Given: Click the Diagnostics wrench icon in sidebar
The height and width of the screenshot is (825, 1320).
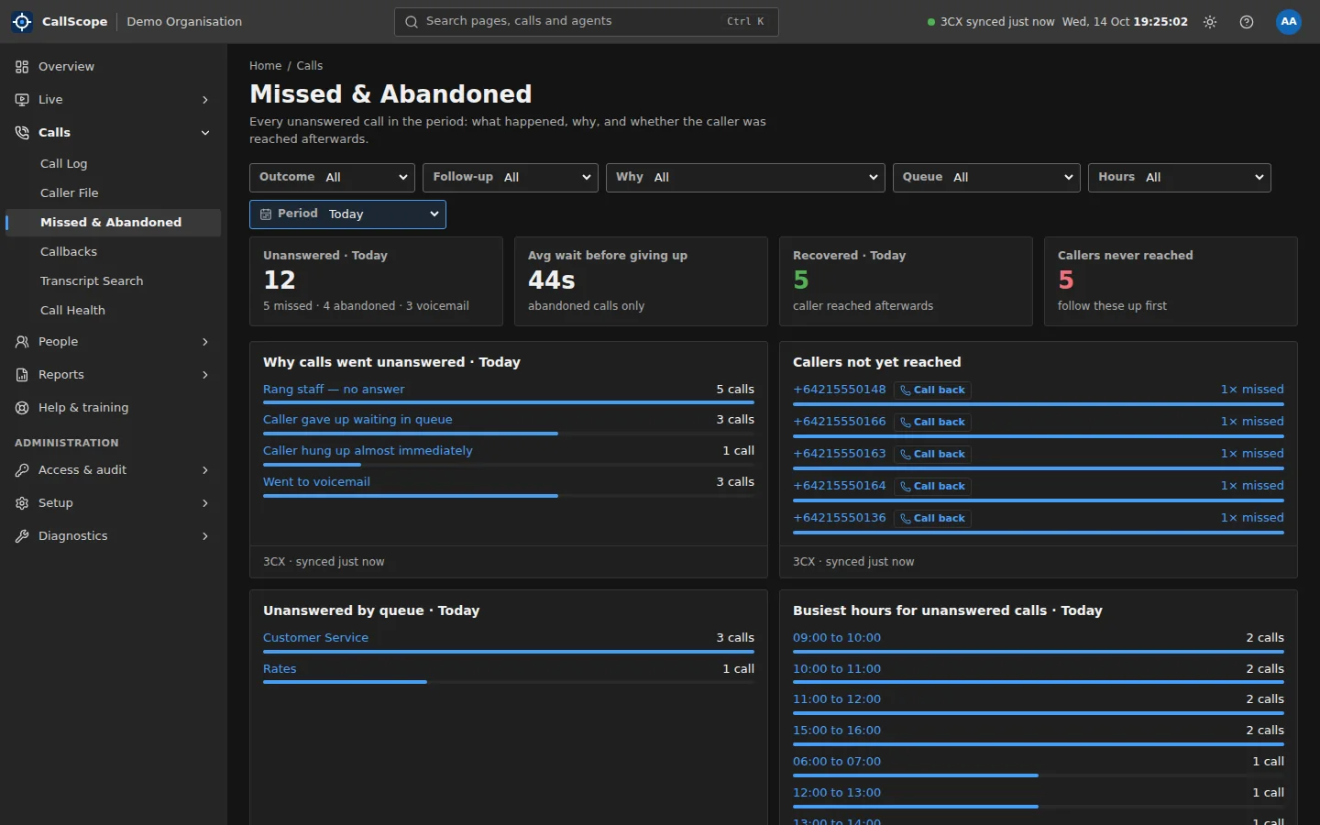Looking at the screenshot, I should tap(22, 536).
